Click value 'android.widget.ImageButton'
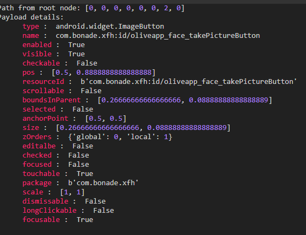306x235 pixels. [x=110, y=27]
